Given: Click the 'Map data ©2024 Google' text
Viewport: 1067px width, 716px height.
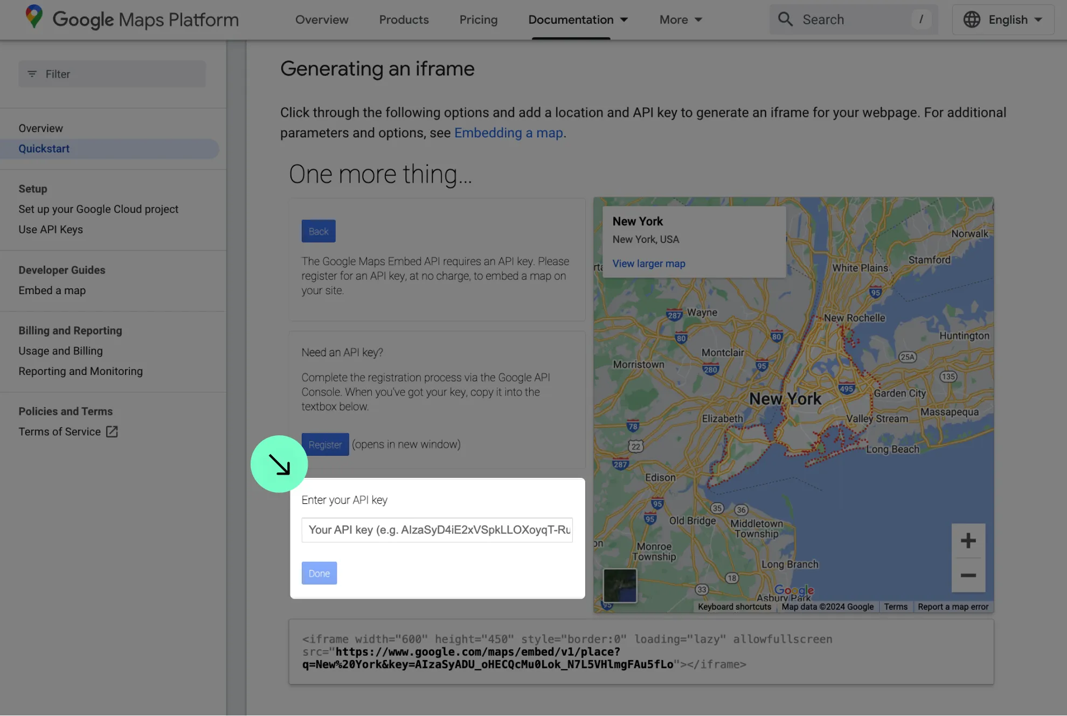Looking at the screenshot, I should tap(827, 607).
